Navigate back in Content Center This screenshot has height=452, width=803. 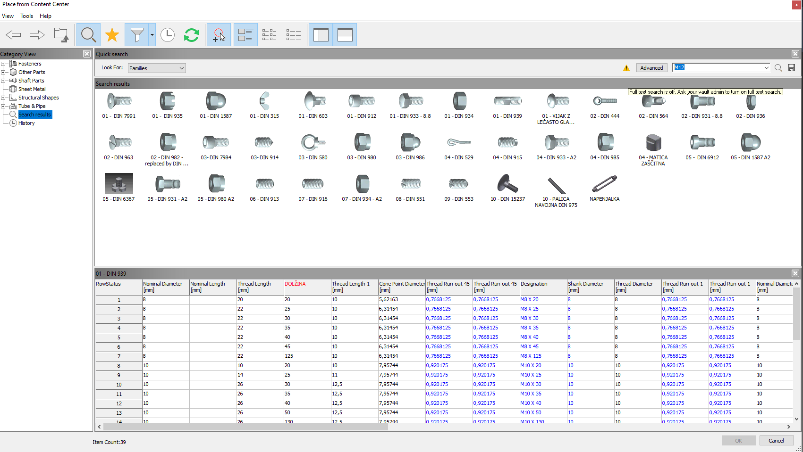coord(13,34)
